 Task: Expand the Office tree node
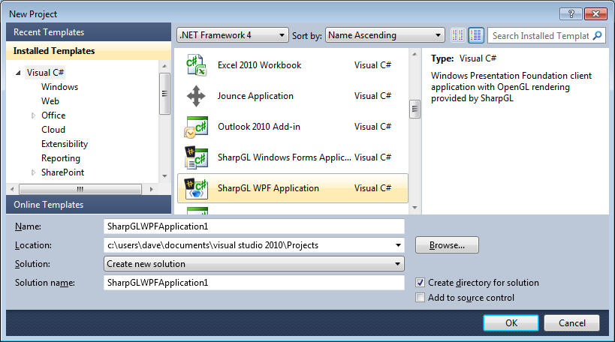[33, 115]
